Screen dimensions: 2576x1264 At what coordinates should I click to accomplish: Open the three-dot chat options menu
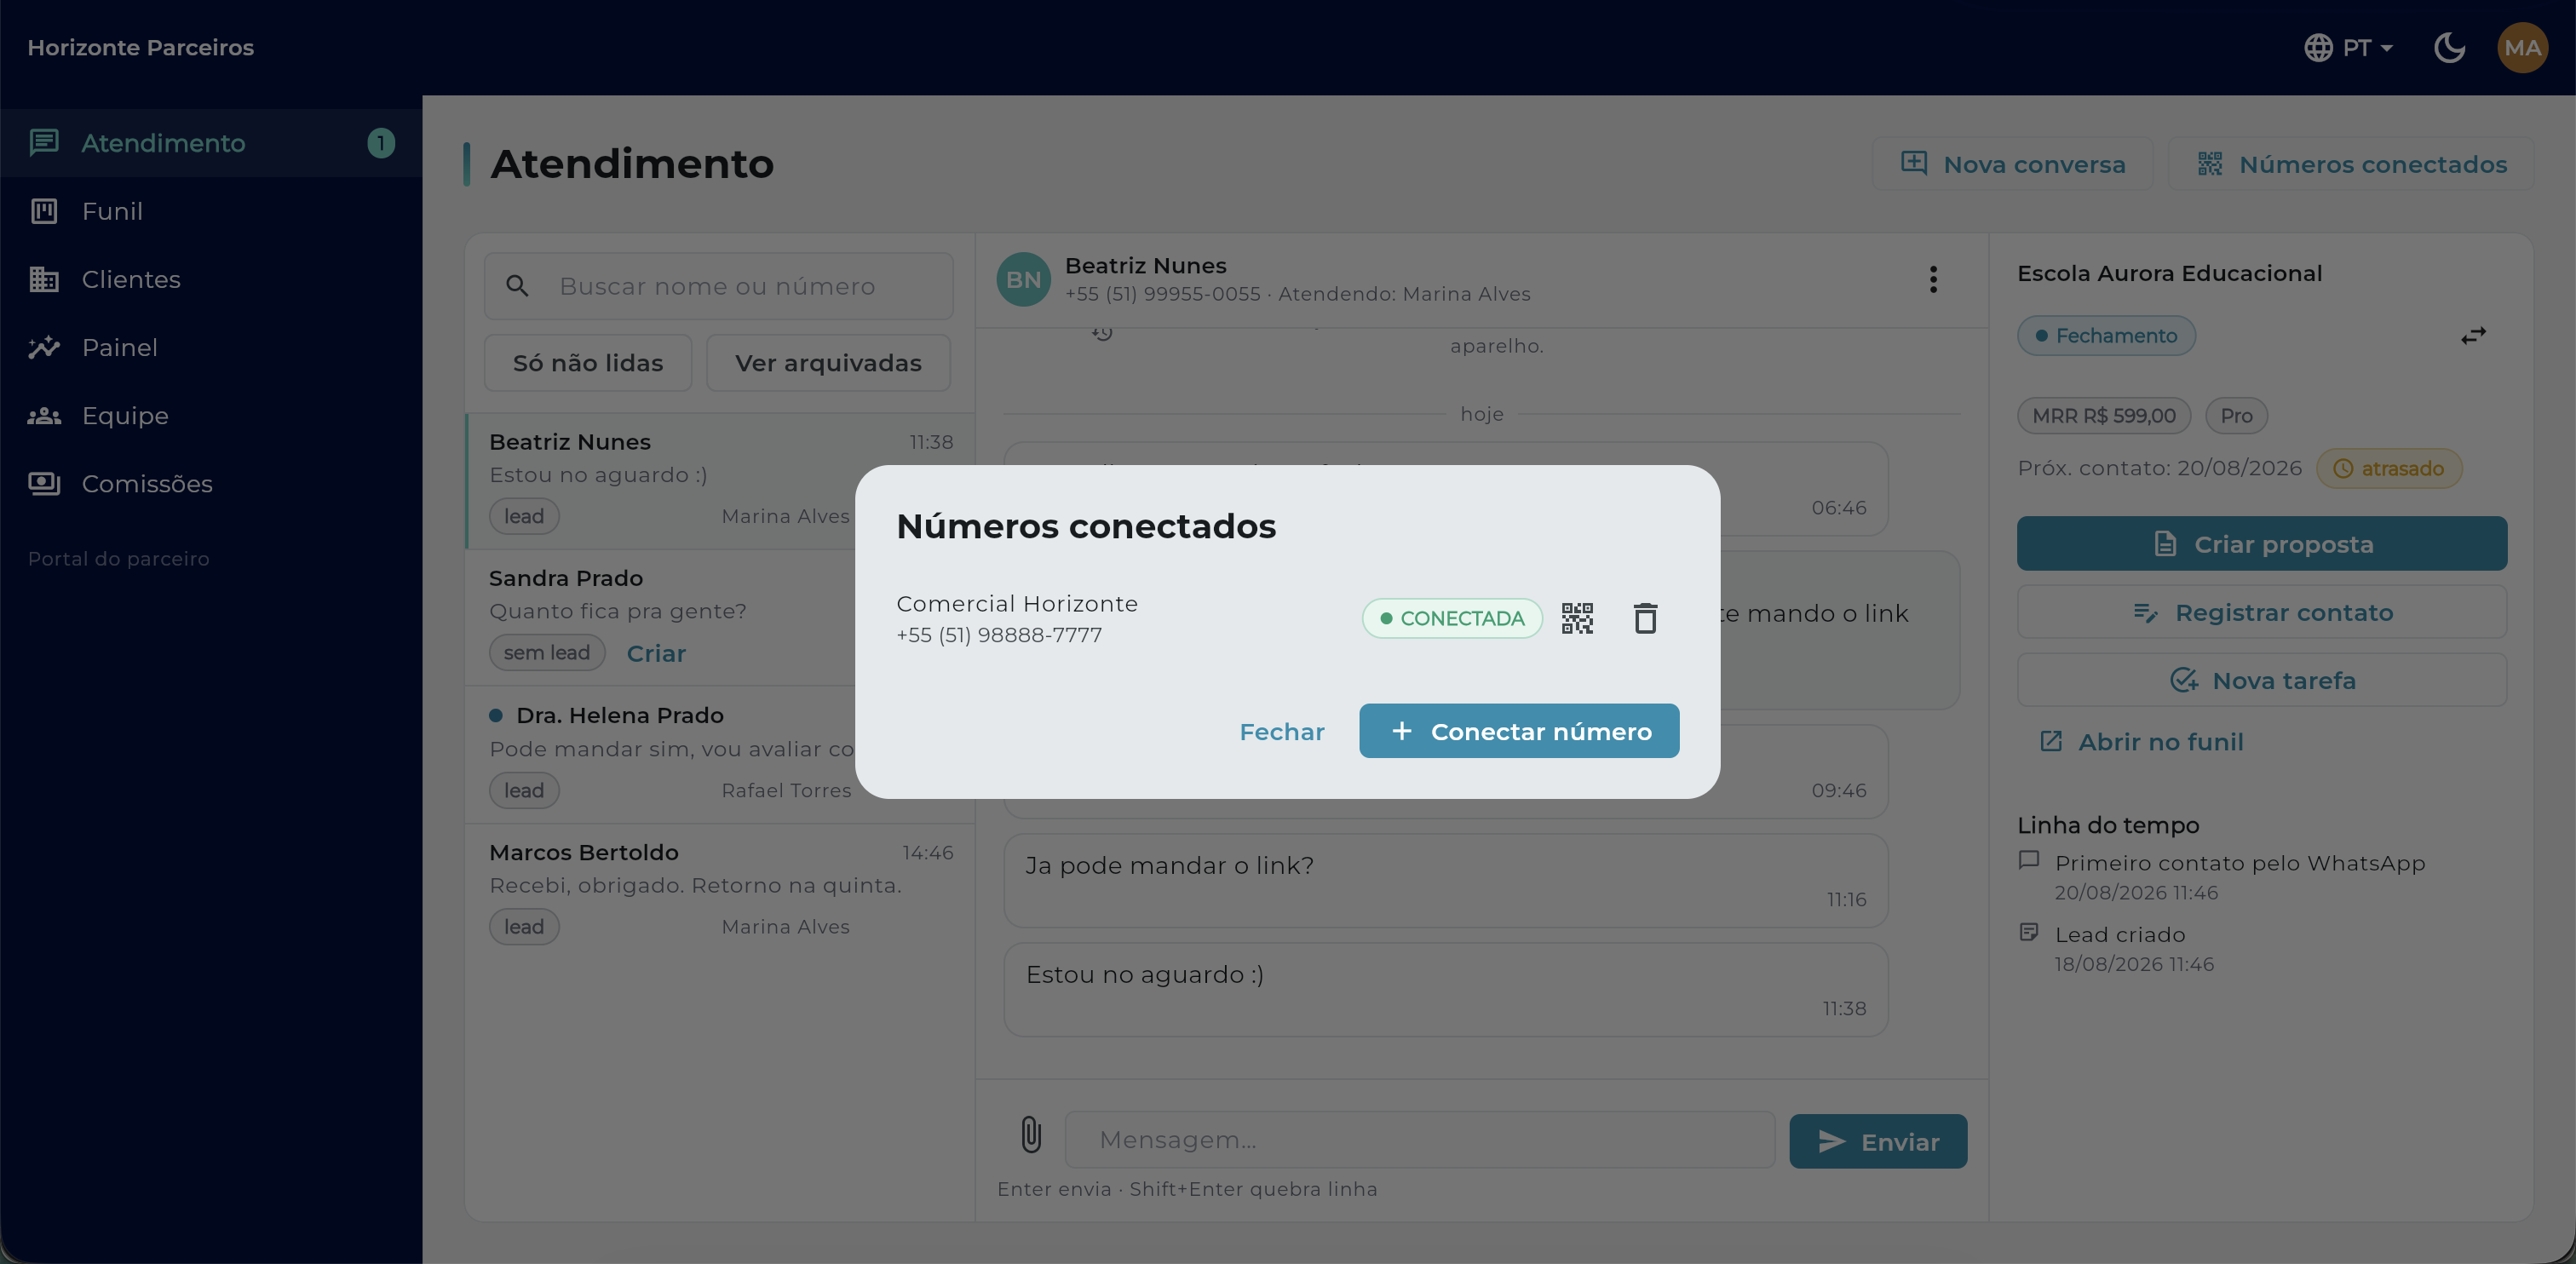tap(1933, 279)
